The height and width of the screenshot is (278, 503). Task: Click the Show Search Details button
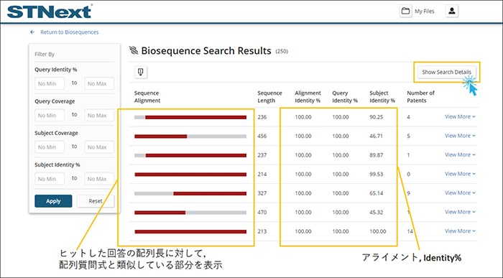[x=446, y=72]
